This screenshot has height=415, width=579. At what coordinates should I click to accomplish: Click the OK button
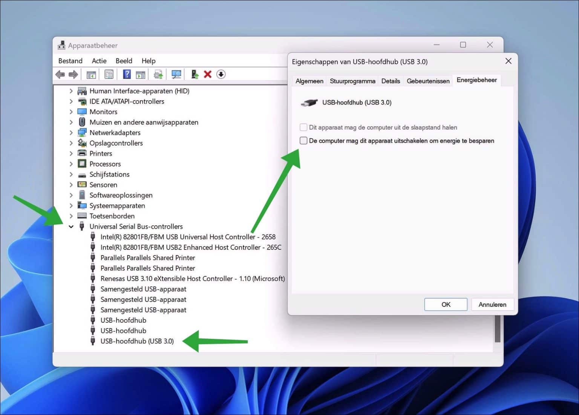(446, 304)
